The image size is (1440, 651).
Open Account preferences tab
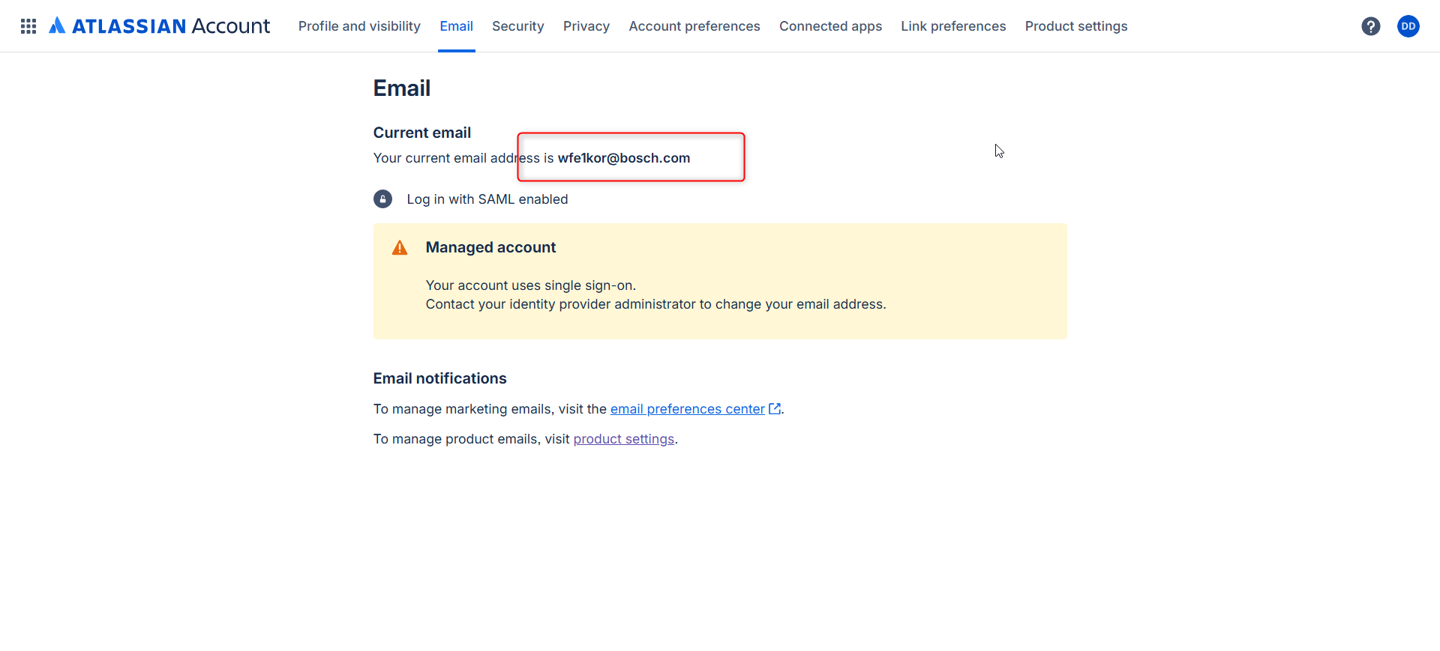point(694,26)
